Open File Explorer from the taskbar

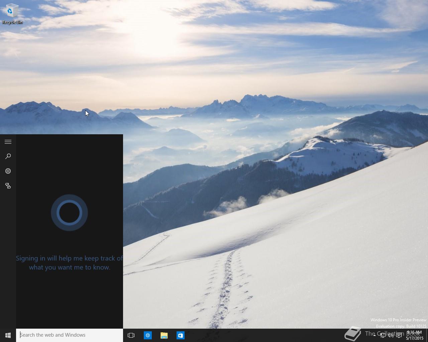[x=164, y=335]
